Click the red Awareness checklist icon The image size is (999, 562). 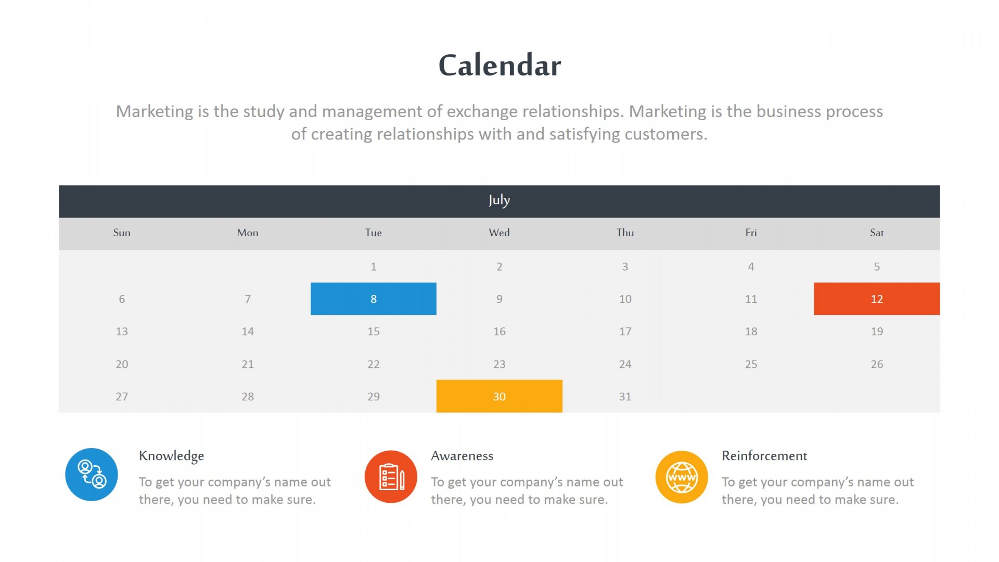click(x=391, y=477)
